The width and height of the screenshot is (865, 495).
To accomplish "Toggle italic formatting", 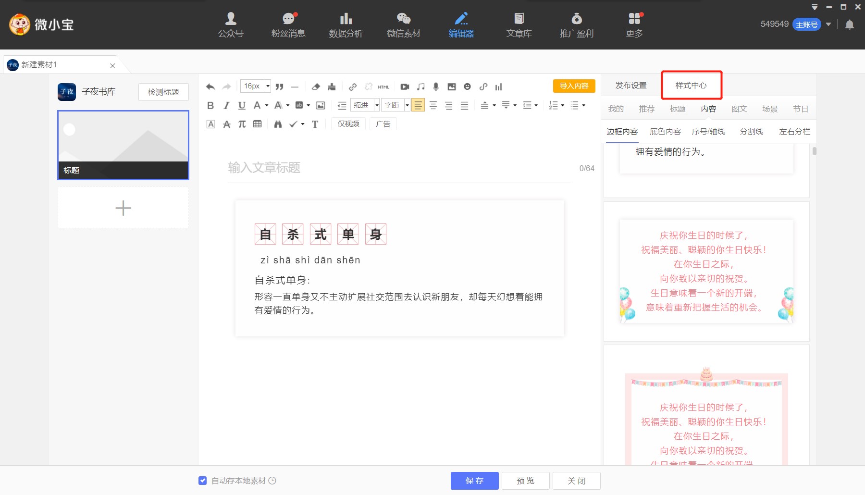I will point(226,105).
